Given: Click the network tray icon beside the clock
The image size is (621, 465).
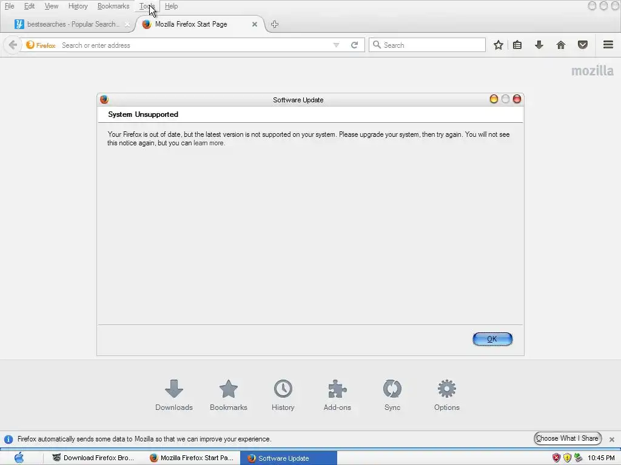Looking at the screenshot, I should pyautogui.click(x=578, y=458).
